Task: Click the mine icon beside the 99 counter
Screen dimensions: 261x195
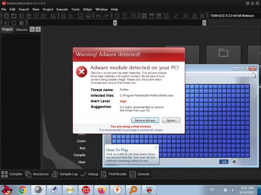Action: pos(234,161)
